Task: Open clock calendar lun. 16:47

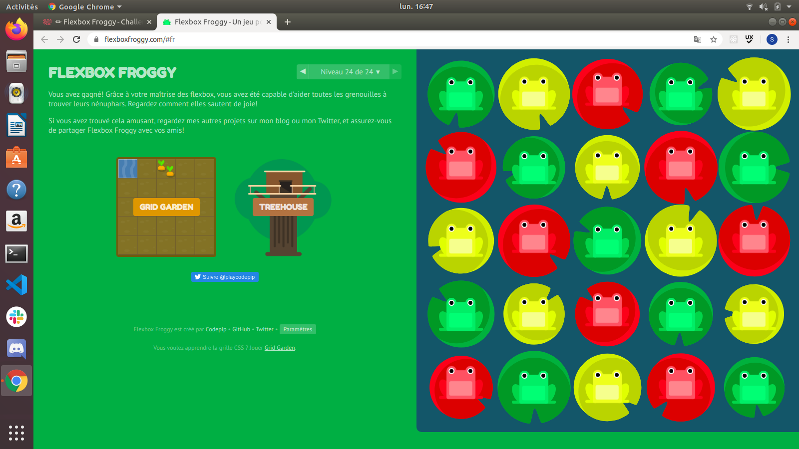Action: [x=416, y=6]
